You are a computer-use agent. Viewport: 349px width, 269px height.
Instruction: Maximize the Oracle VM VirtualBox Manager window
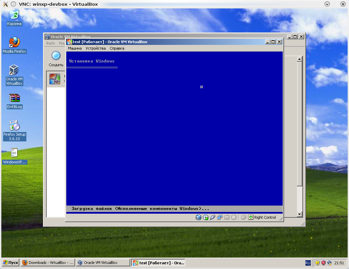pyautogui.click(x=295, y=37)
